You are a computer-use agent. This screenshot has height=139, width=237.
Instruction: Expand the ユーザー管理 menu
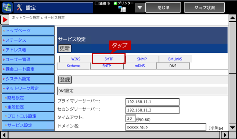[x=28, y=59]
